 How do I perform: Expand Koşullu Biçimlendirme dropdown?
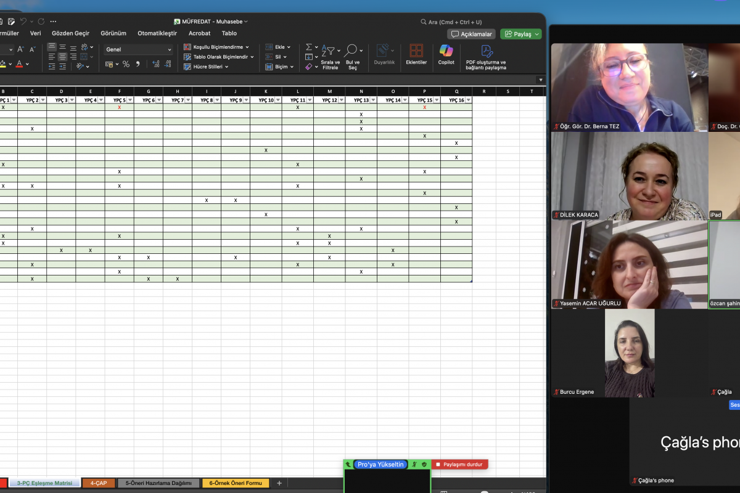click(247, 47)
